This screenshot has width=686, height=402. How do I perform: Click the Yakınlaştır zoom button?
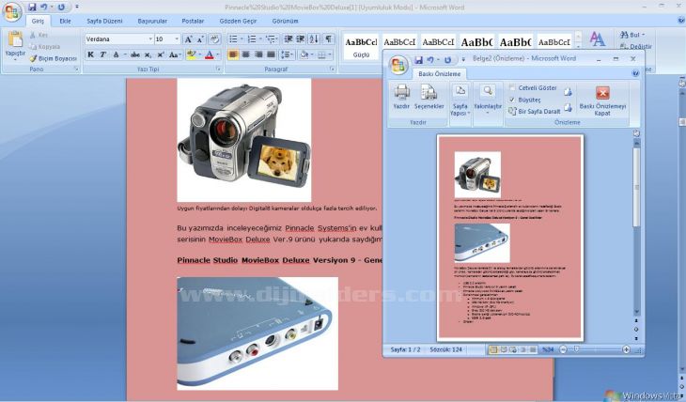[x=488, y=100]
